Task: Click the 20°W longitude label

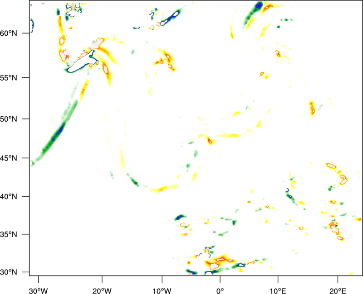Action: tap(102, 291)
